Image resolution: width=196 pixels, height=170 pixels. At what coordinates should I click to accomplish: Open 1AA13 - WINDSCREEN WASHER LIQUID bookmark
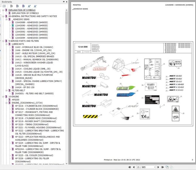(34, 64)
